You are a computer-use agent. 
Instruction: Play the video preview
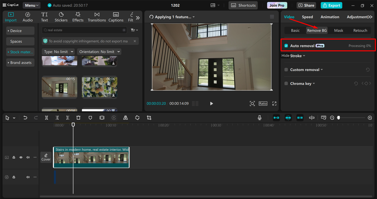[211, 103]
